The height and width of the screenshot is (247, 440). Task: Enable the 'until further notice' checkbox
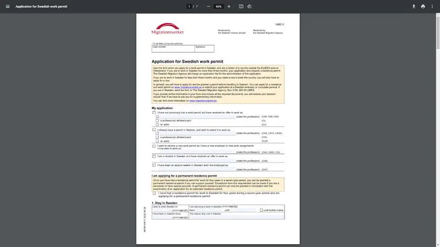[x=261, y=210]
